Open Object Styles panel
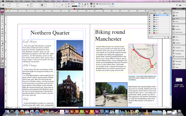 (179, 32)
